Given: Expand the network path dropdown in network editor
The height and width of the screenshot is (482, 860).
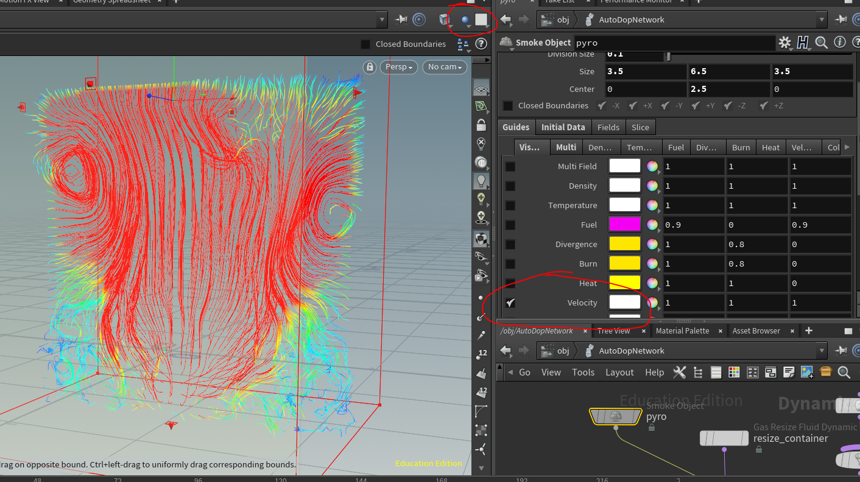Looking at the screenshot, I should click(822, 351).
